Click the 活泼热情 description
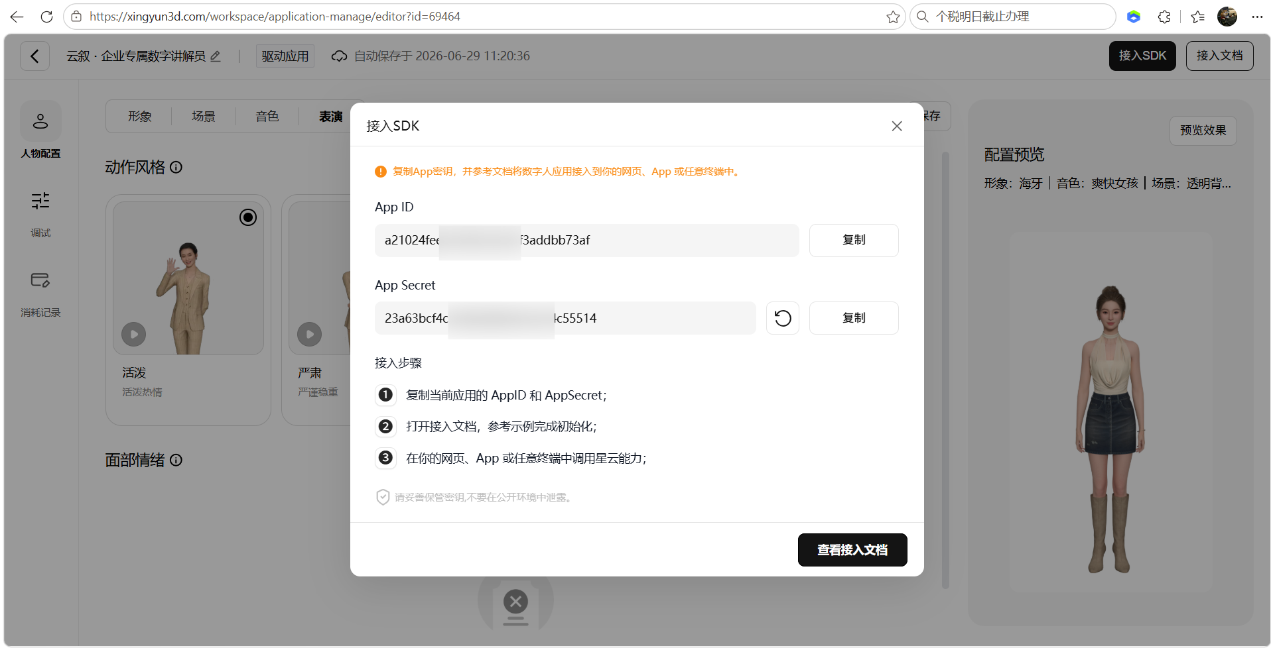The width and height of the screenshot is (1273, 648). click(142, 392)
